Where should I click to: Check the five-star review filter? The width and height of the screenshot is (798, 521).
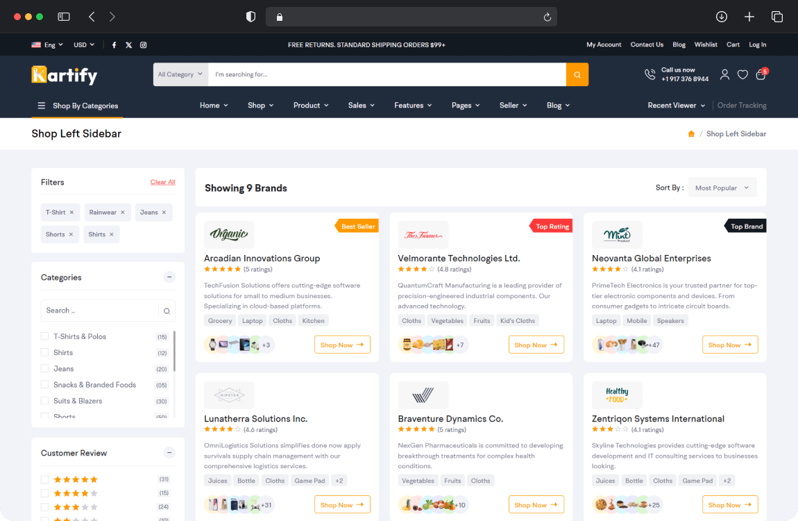(45, 479)
